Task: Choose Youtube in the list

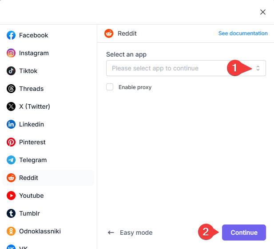Action: pyautogui.click(x=48, y=196)
